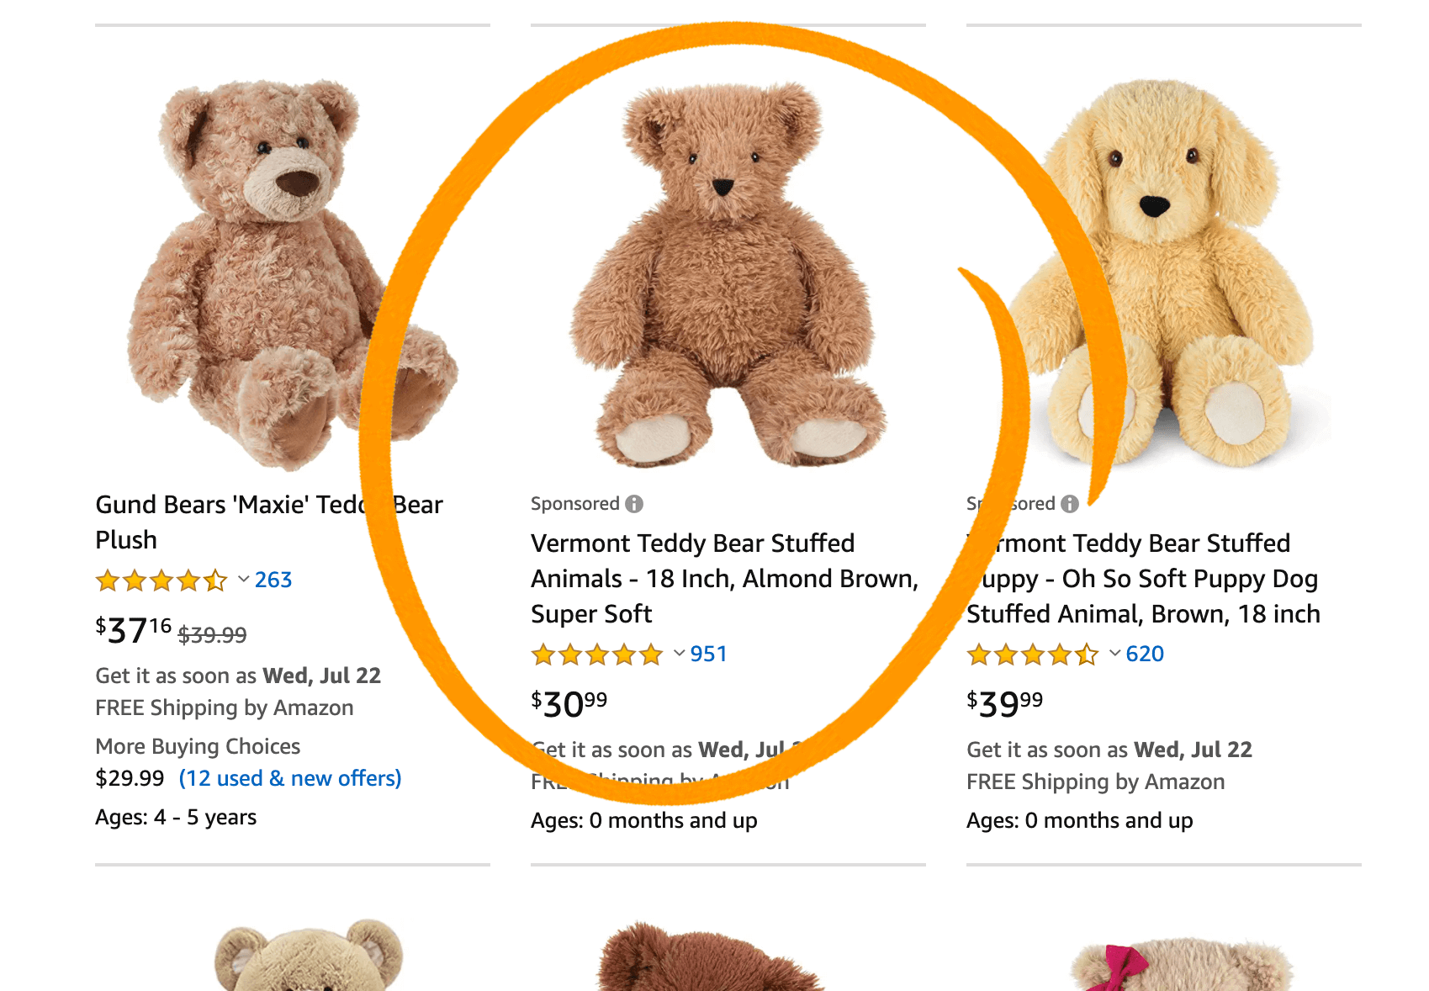Click the $37.16 price of Gund bear
This screenshot has width=1429, height=991.
(x=134, y=630)
